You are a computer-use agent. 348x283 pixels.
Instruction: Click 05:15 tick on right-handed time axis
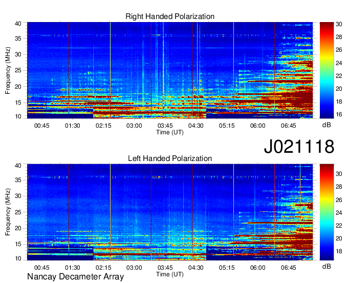[227, 126]
